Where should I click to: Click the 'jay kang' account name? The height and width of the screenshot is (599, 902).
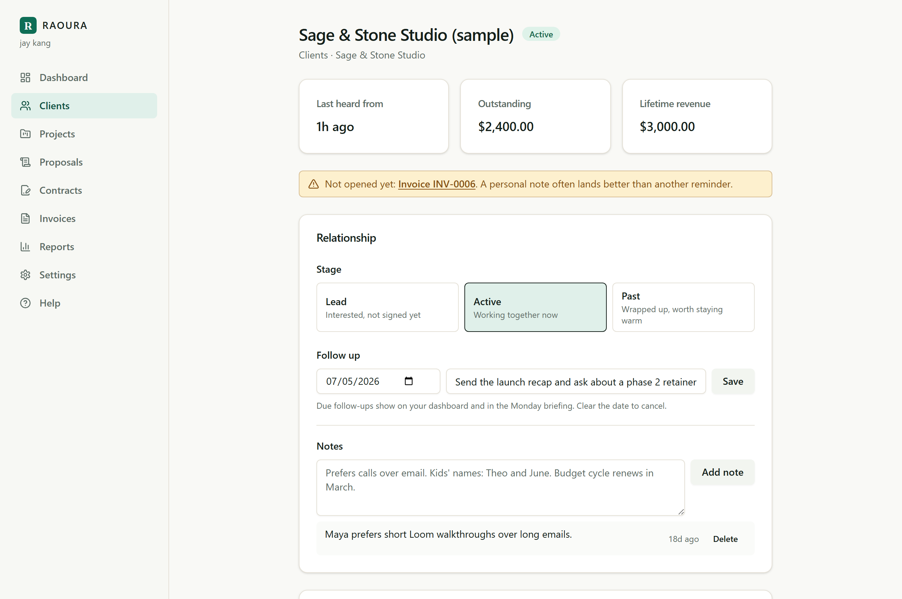tap(35, 43)
